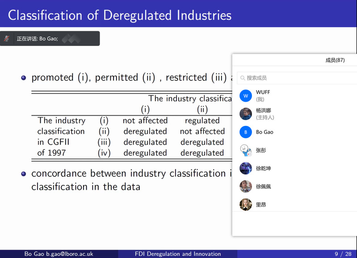Click 张彤's cartoon avatar
The height and width of the screenshot is (258, 357).
pos(246,150)
